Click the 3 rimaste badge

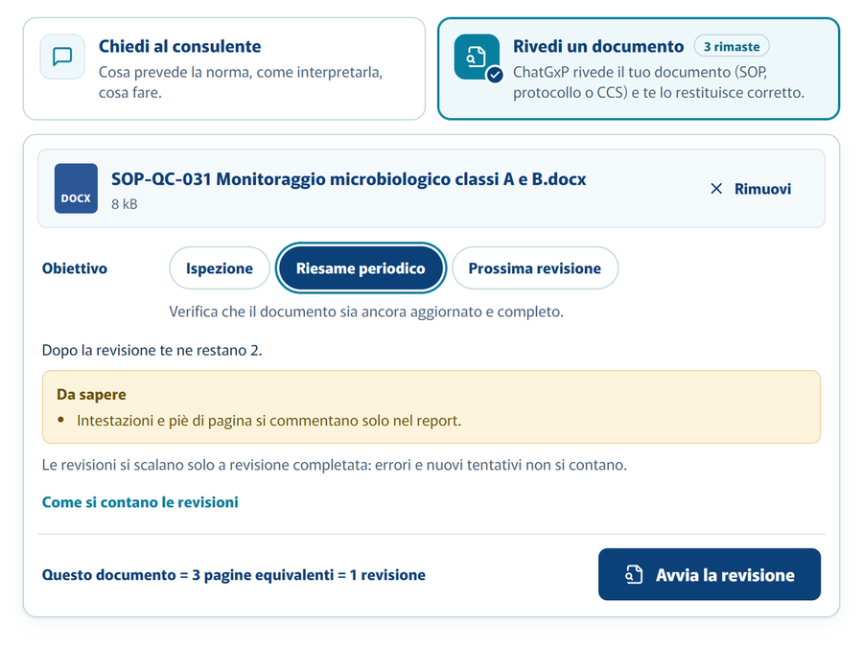[x=732, y=46]
